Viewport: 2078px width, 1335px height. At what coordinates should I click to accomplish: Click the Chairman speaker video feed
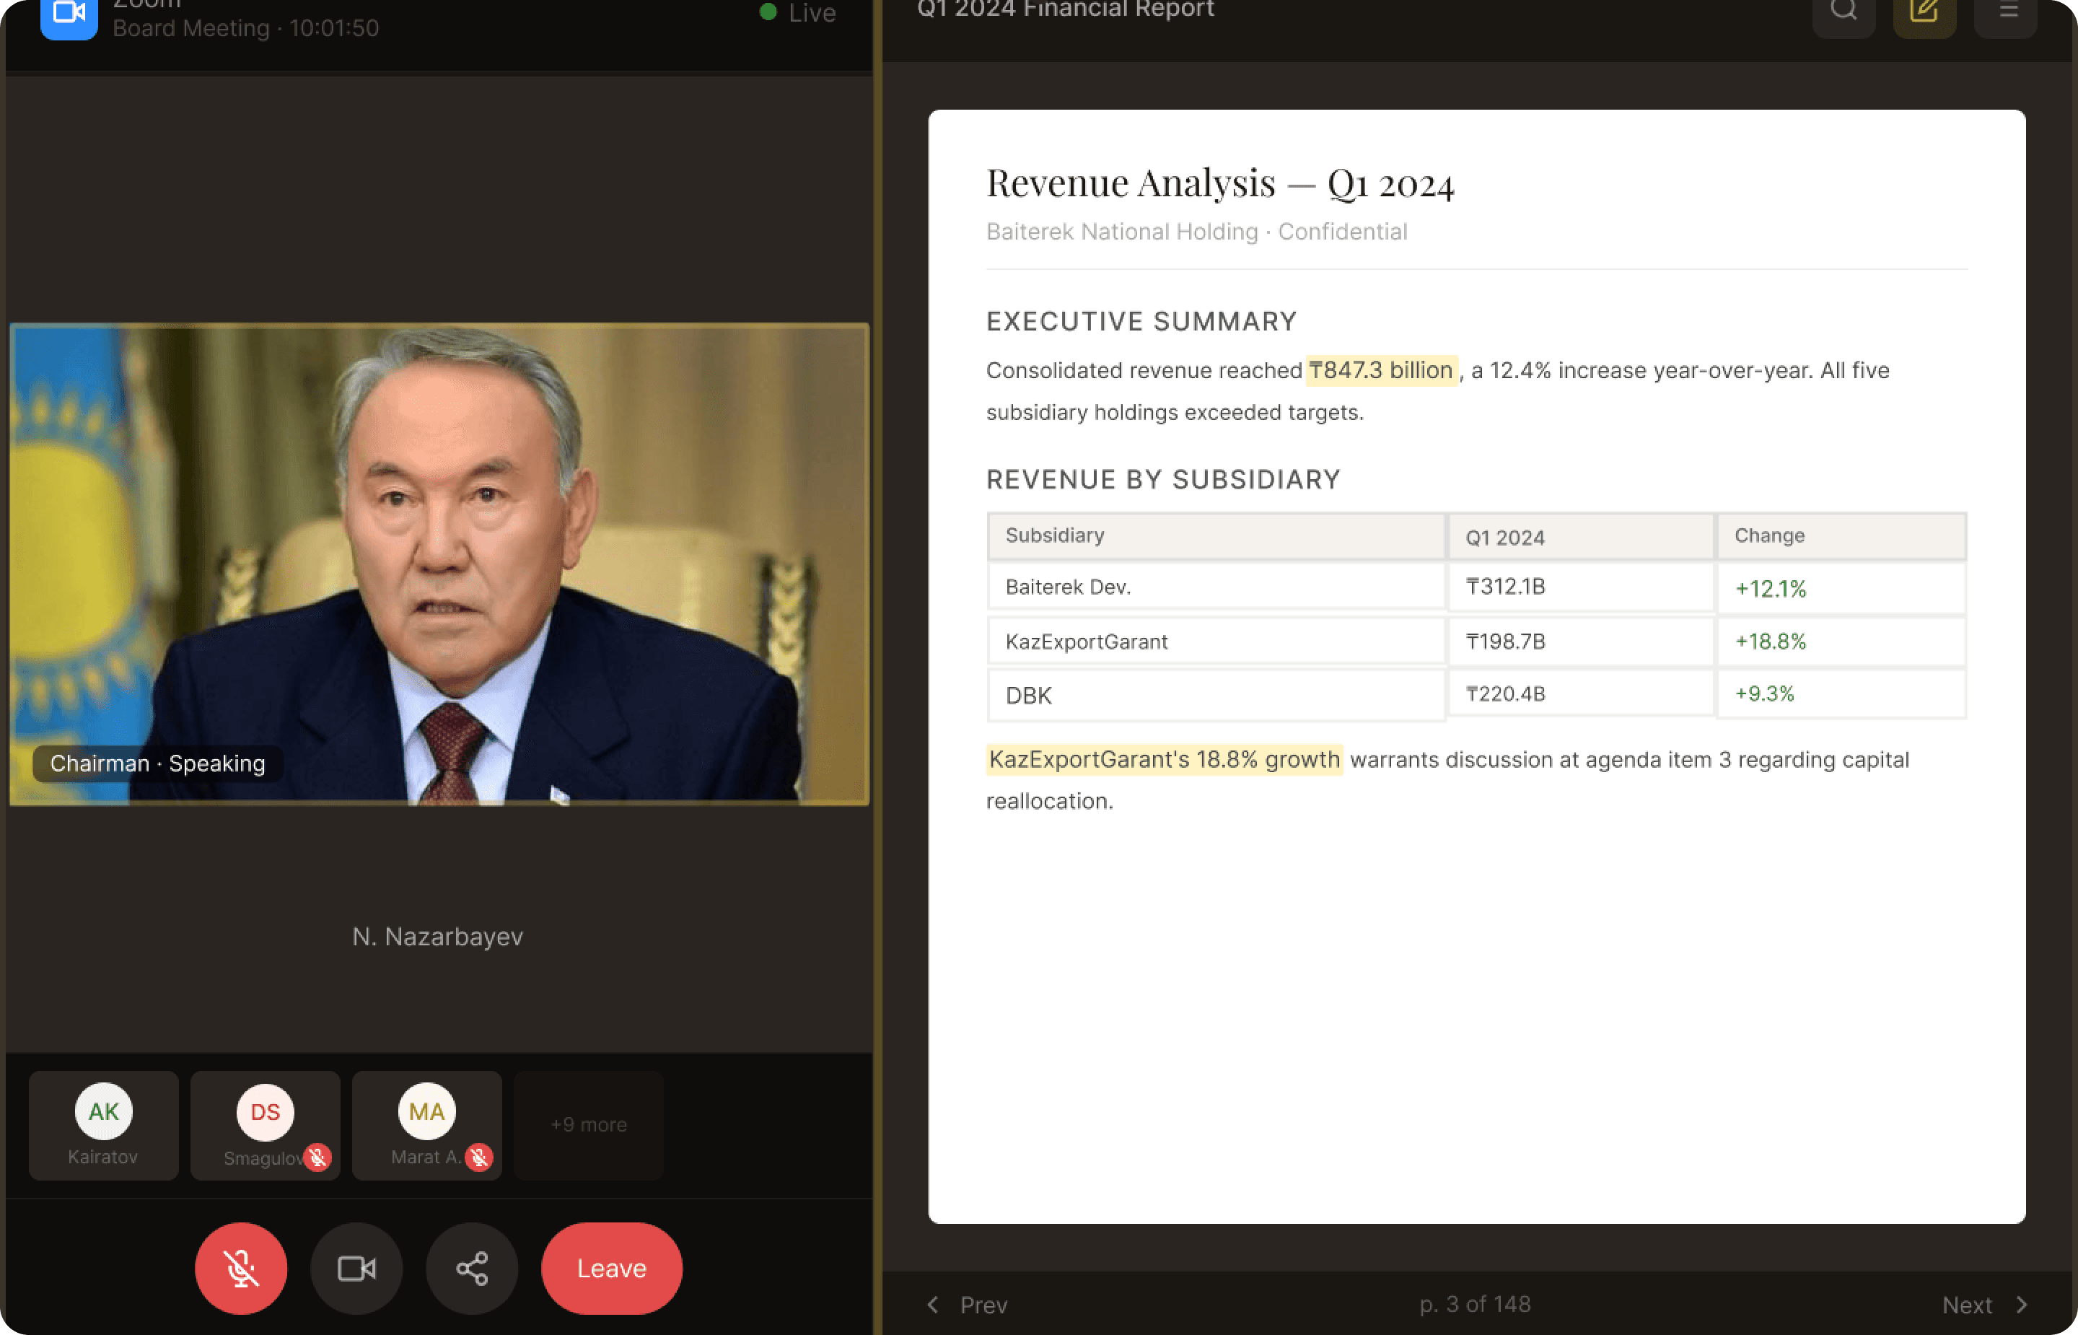[439, 564]
